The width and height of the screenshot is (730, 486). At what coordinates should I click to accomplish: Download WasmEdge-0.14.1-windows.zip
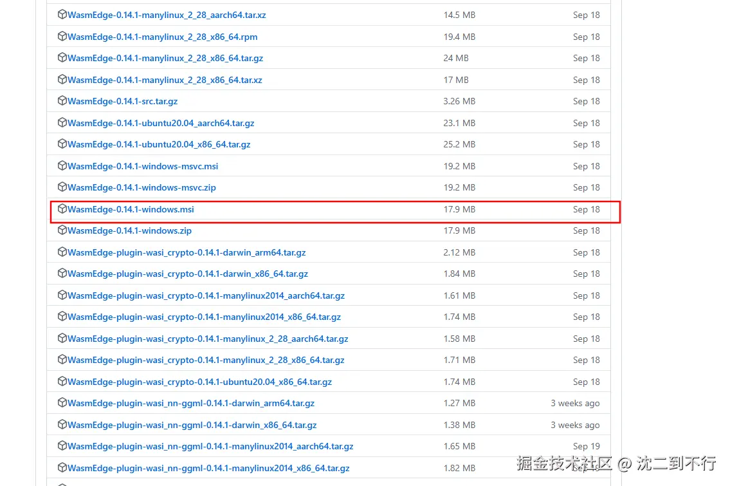pos(129,230)
